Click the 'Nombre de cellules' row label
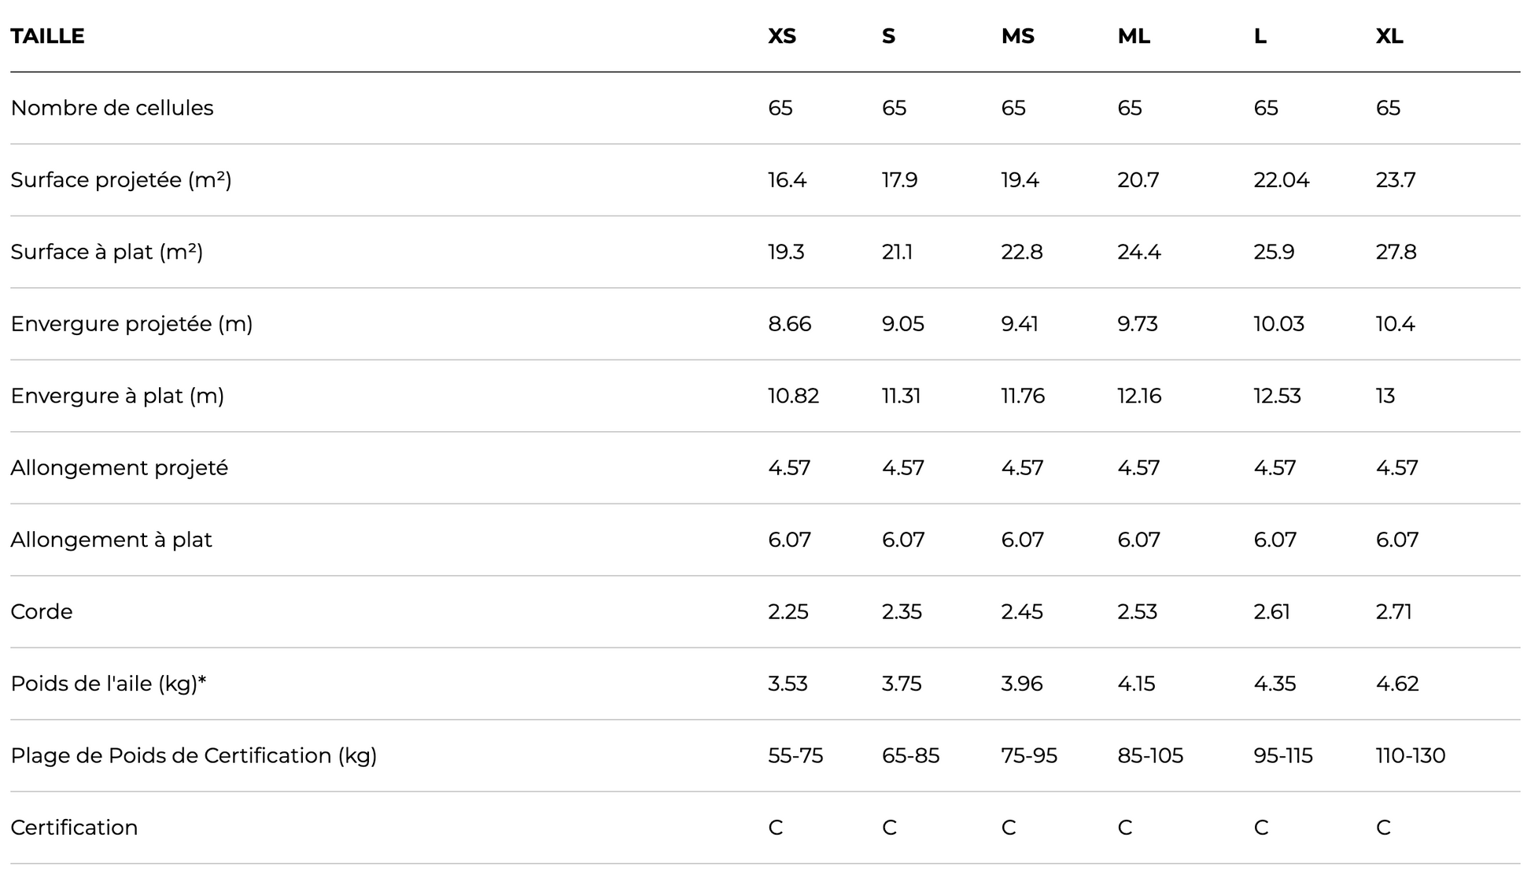1531x874 pixels. point(112,108)
